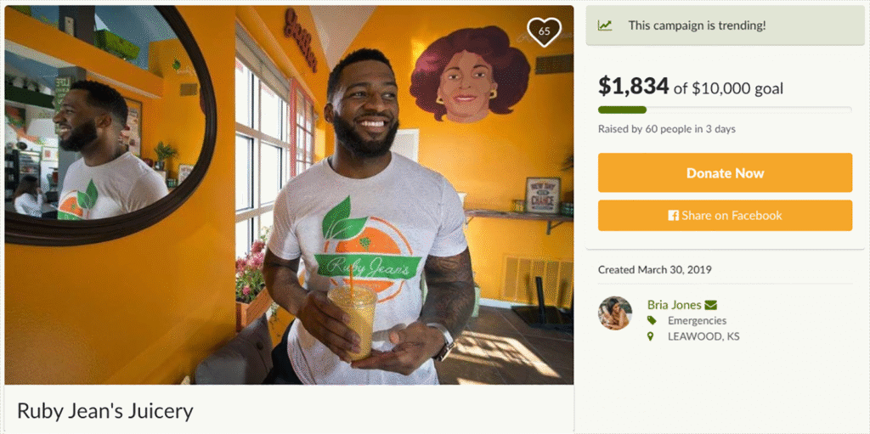Click the Facebook logo icon on share button
This screenshot has width=870, height=434.
[x=674, y=216]
